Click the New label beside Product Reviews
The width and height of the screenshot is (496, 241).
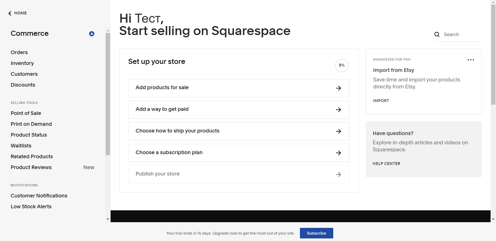pyautogui.click(x=89, y=167)
